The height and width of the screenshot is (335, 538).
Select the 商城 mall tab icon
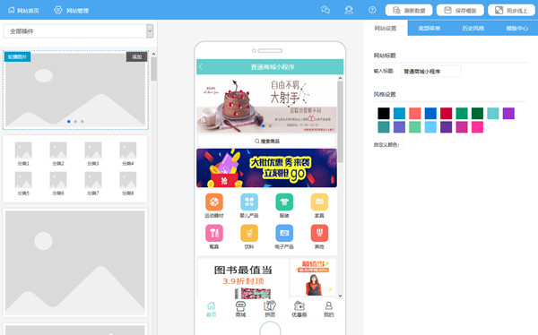pos(240,305)
